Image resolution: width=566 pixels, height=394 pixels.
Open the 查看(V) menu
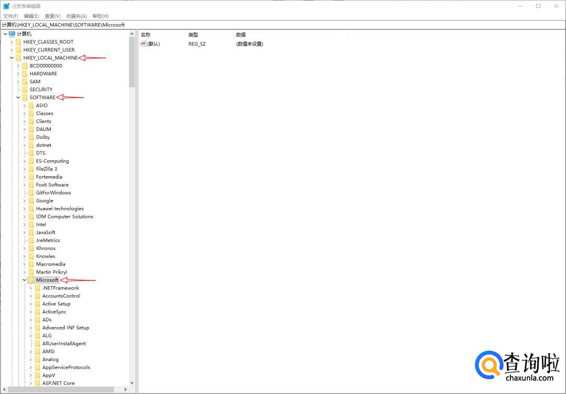[x=52, y=16]
